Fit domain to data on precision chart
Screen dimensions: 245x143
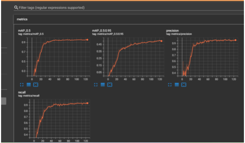tap(184, 85)
